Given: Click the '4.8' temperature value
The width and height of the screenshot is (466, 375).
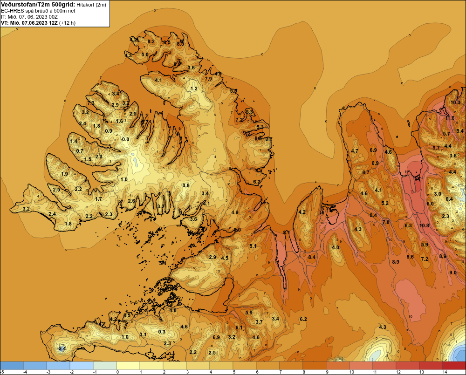Looking at the screenshot, I should tap(173, 310).
